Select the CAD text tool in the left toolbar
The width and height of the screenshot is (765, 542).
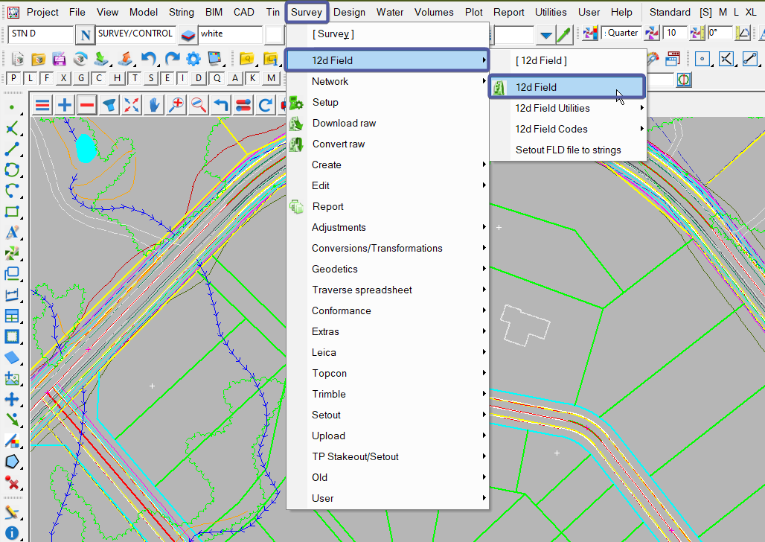(x=12, y=232)
